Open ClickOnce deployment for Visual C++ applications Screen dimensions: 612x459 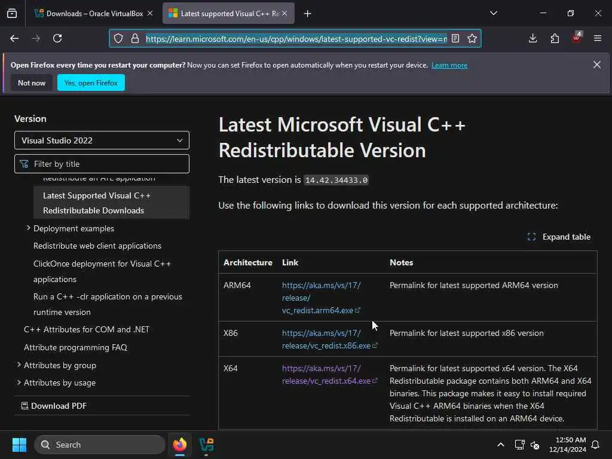pos(102,271)
